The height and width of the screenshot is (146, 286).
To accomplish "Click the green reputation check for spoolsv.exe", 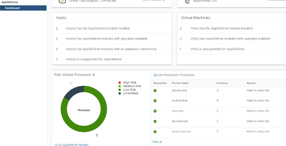I will click(x=155, y=91).
